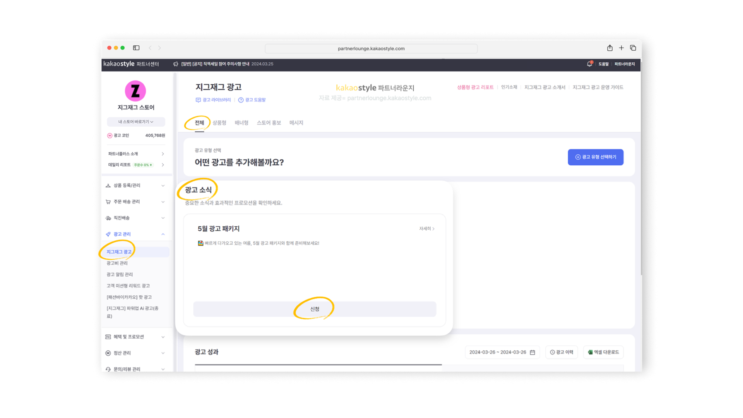Open 광고 알림 관리 sidebar item
Screen dimensions: 743x418
(120, 274)
